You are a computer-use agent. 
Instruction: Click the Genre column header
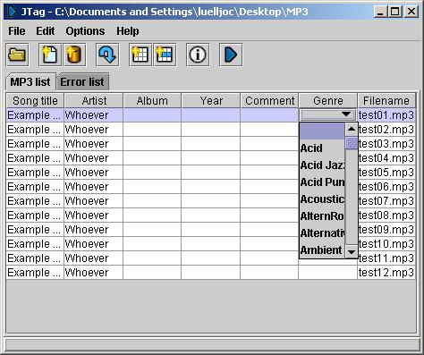[328, 101]
